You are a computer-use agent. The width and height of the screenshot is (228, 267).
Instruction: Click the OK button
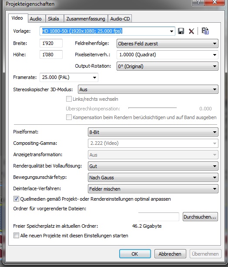(x=135, y=254)
